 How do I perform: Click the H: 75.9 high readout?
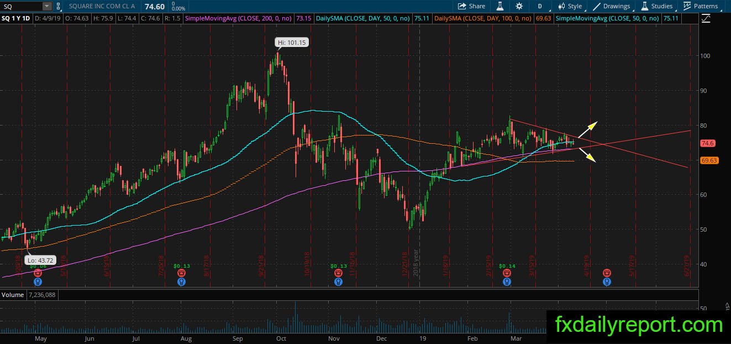point(103,18)
